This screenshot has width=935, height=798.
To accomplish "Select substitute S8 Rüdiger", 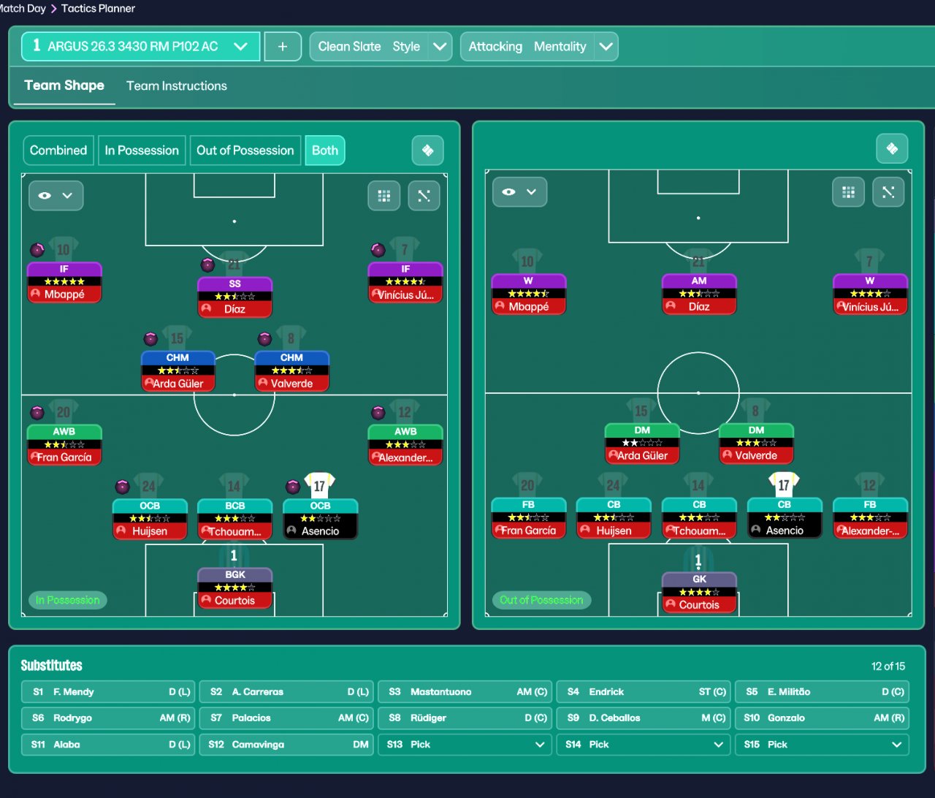I will [x=465, y=718].
